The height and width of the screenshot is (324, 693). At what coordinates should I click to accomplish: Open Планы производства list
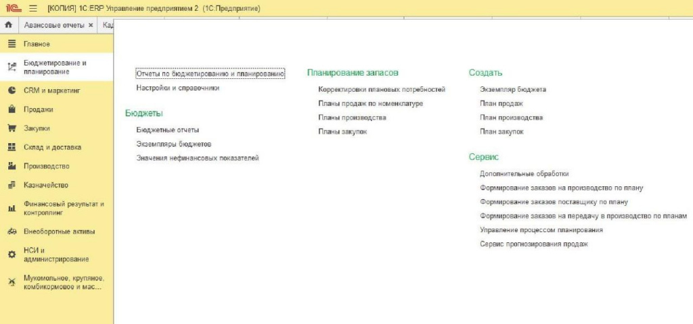point(352,117)
